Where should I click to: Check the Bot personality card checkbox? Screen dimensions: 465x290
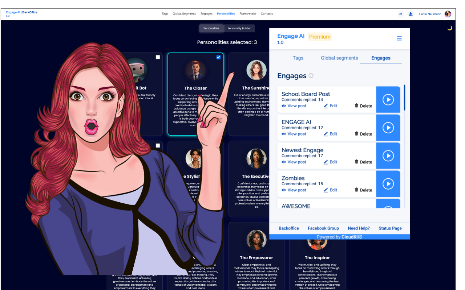point(158,57)
